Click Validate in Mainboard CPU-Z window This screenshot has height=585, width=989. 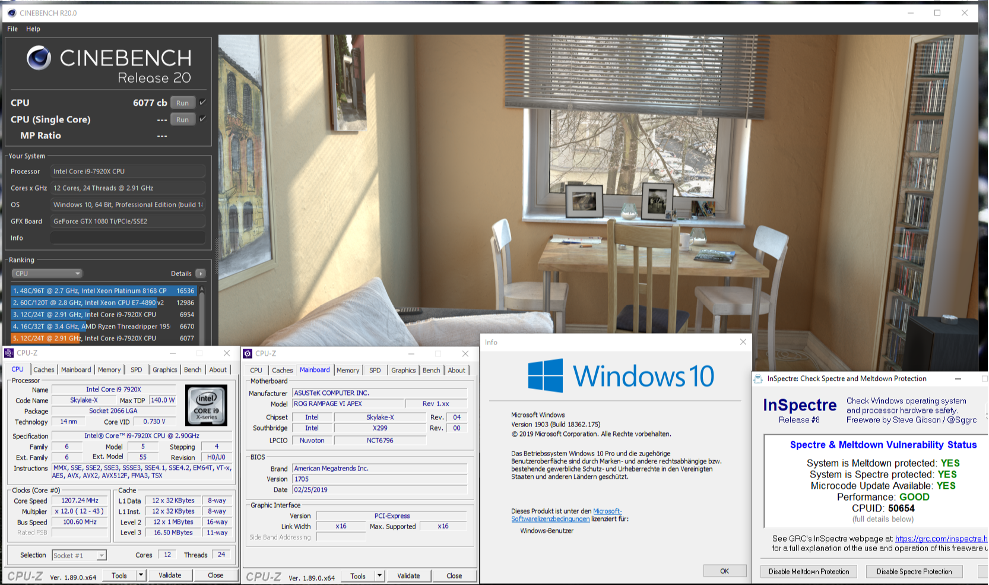point(408,575)
